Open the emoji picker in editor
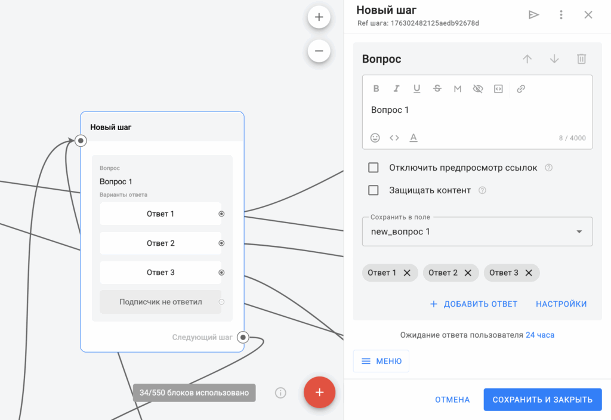 pos(375,138)
